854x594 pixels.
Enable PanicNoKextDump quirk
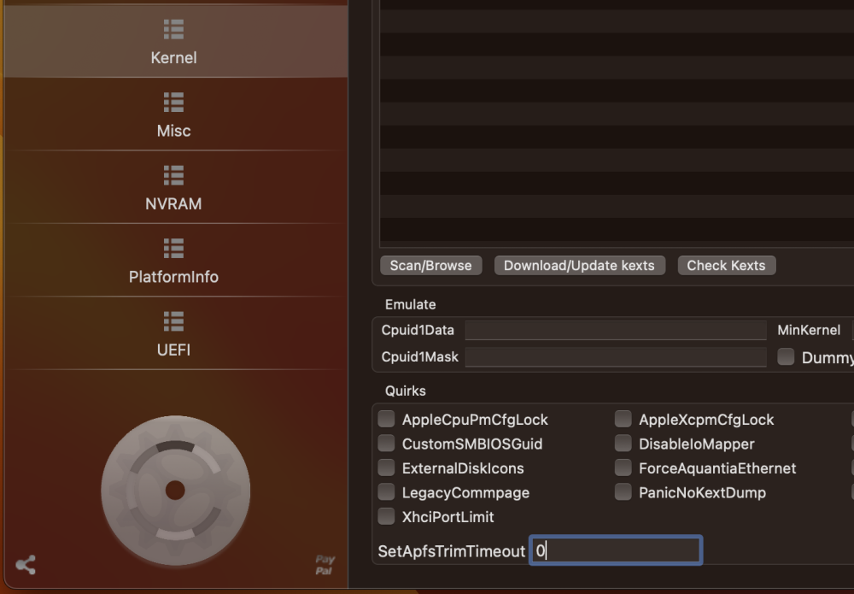[x=623, y=492]
